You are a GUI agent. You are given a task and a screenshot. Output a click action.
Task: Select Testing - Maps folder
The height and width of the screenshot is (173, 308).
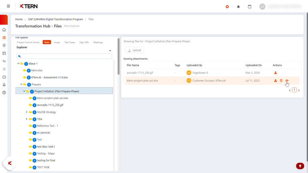click(46, 153)
